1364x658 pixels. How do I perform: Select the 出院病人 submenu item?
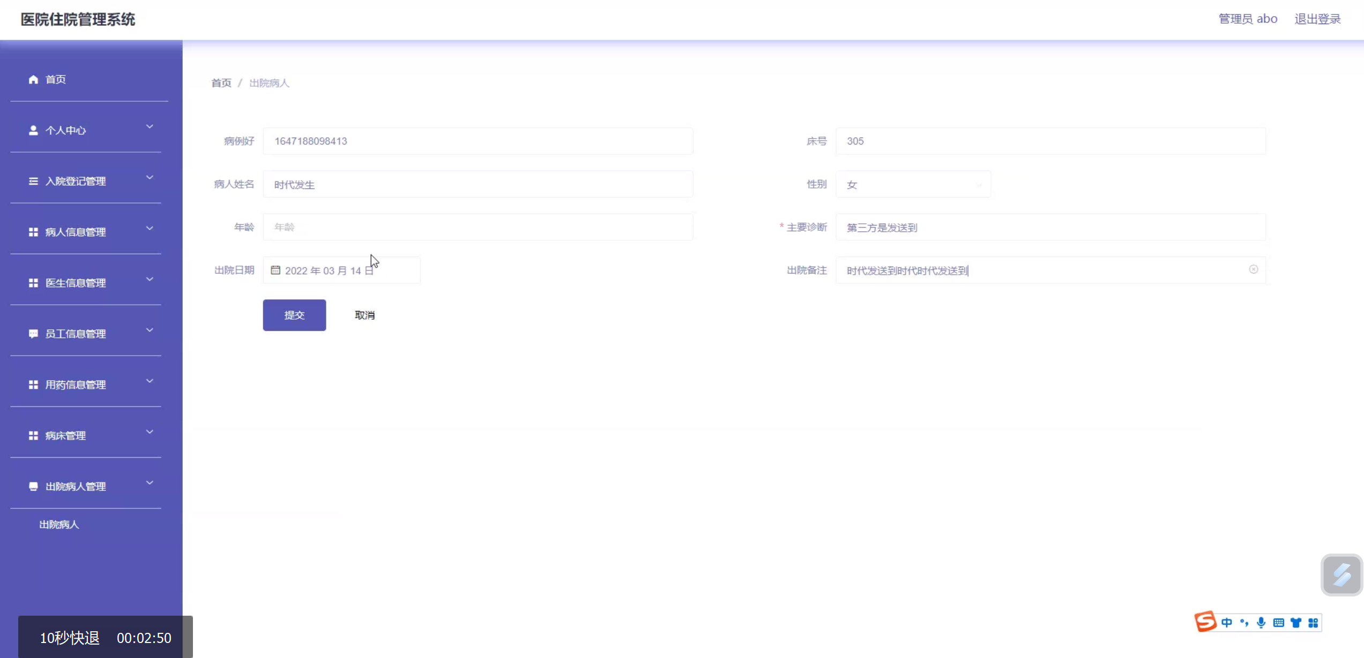[x=59, y=525]
